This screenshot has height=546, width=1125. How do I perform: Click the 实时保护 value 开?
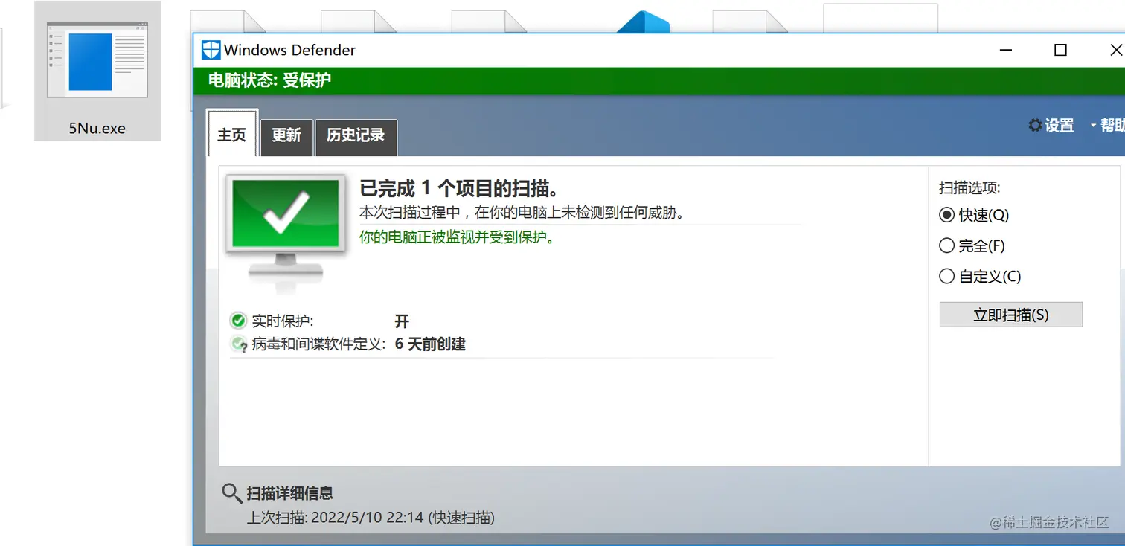click(x=402, y=321)
